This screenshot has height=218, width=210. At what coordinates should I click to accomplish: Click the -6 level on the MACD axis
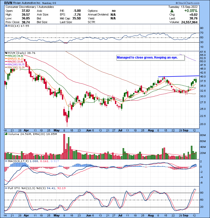[x=201, y=183]
